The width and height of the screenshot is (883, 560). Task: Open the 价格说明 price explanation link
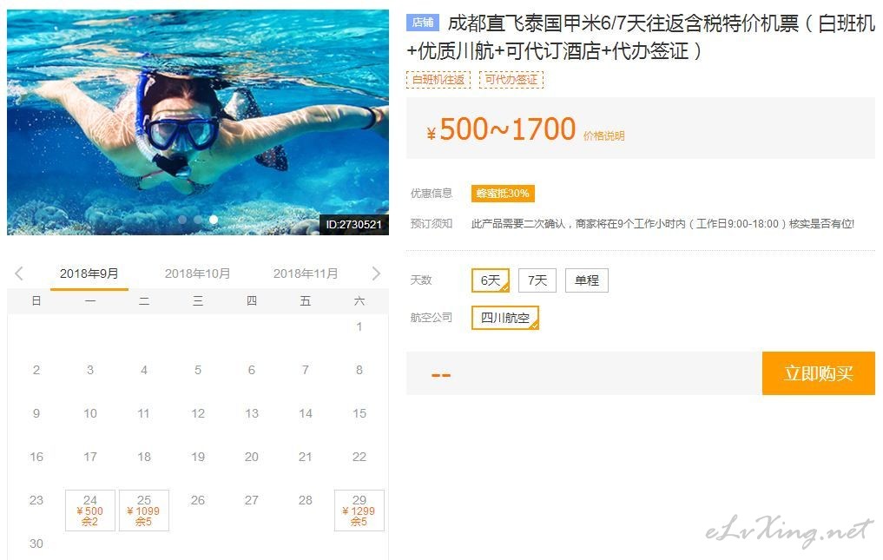coord(603,135)
